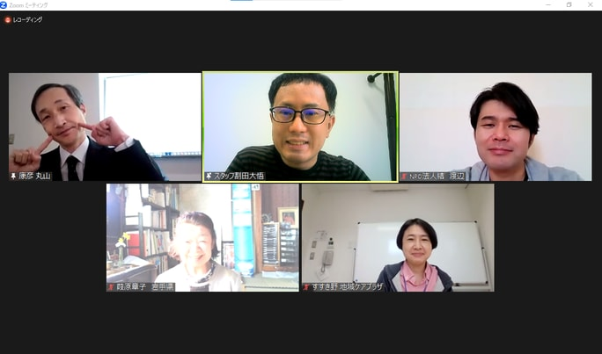Restore down the Zoom meeting window
This screenshot has width=602, height=354.
coord(569,5)
